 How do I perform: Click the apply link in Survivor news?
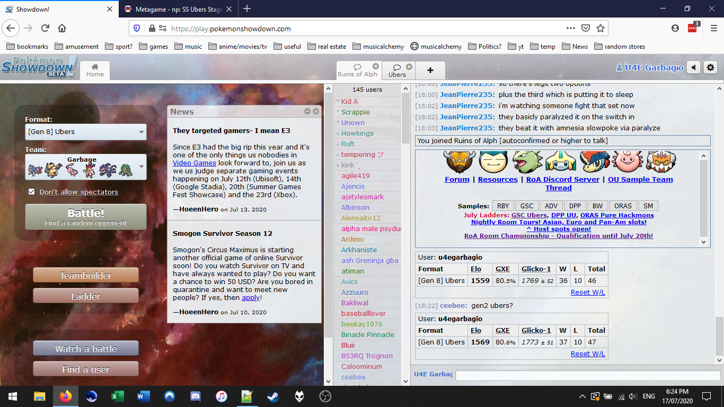pos(251,298)
